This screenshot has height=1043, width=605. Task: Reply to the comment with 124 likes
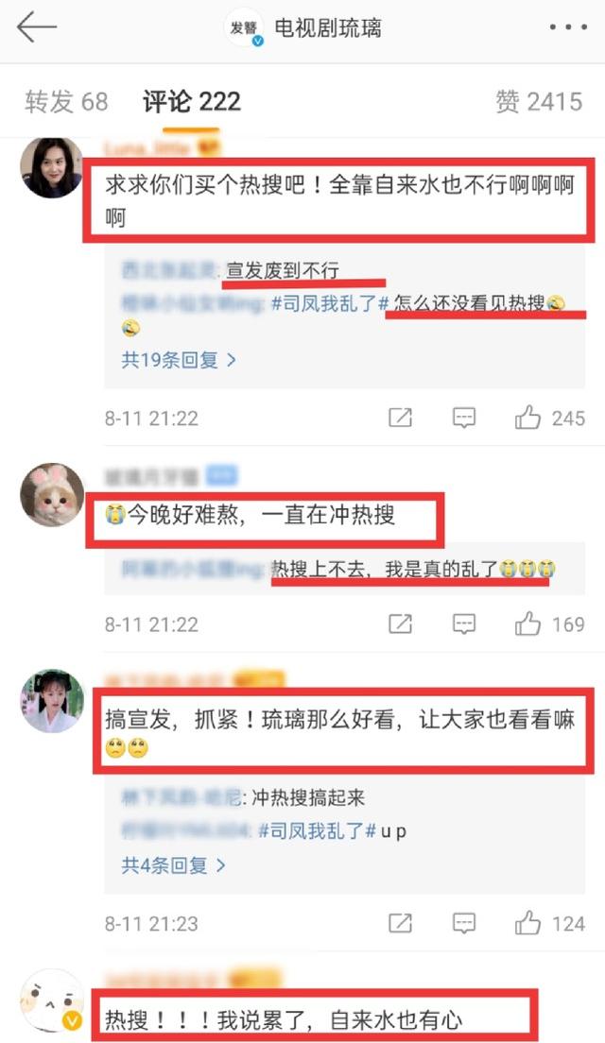point(463,923)
